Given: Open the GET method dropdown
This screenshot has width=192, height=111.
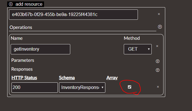Looking at the screenshot, I should click(138, 49).
